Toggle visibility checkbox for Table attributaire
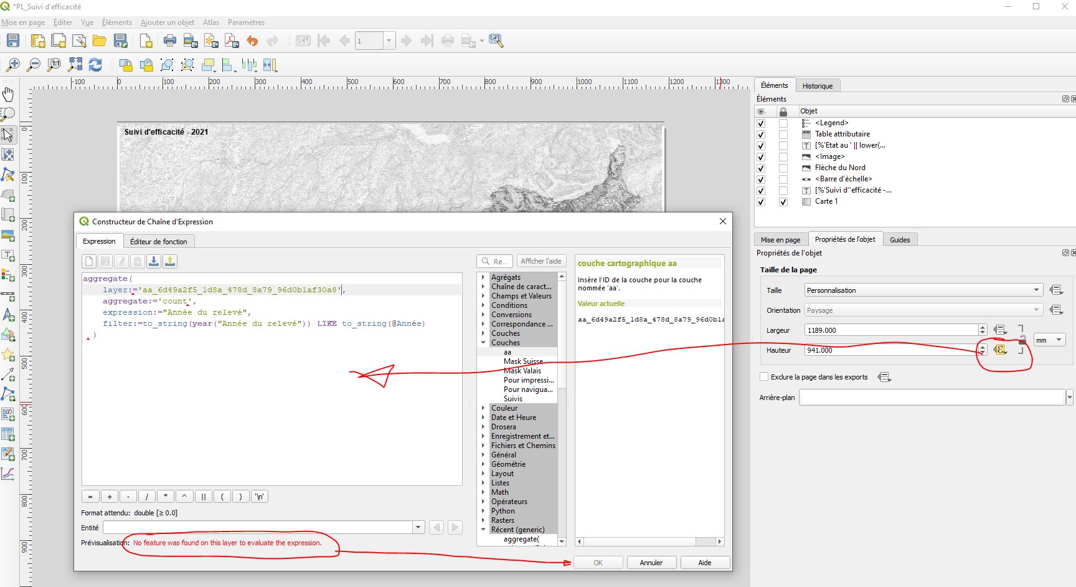1076x587 pixels. tap(761, 135)
